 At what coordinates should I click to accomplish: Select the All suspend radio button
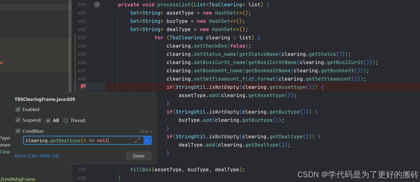click(x=48, y=120)
